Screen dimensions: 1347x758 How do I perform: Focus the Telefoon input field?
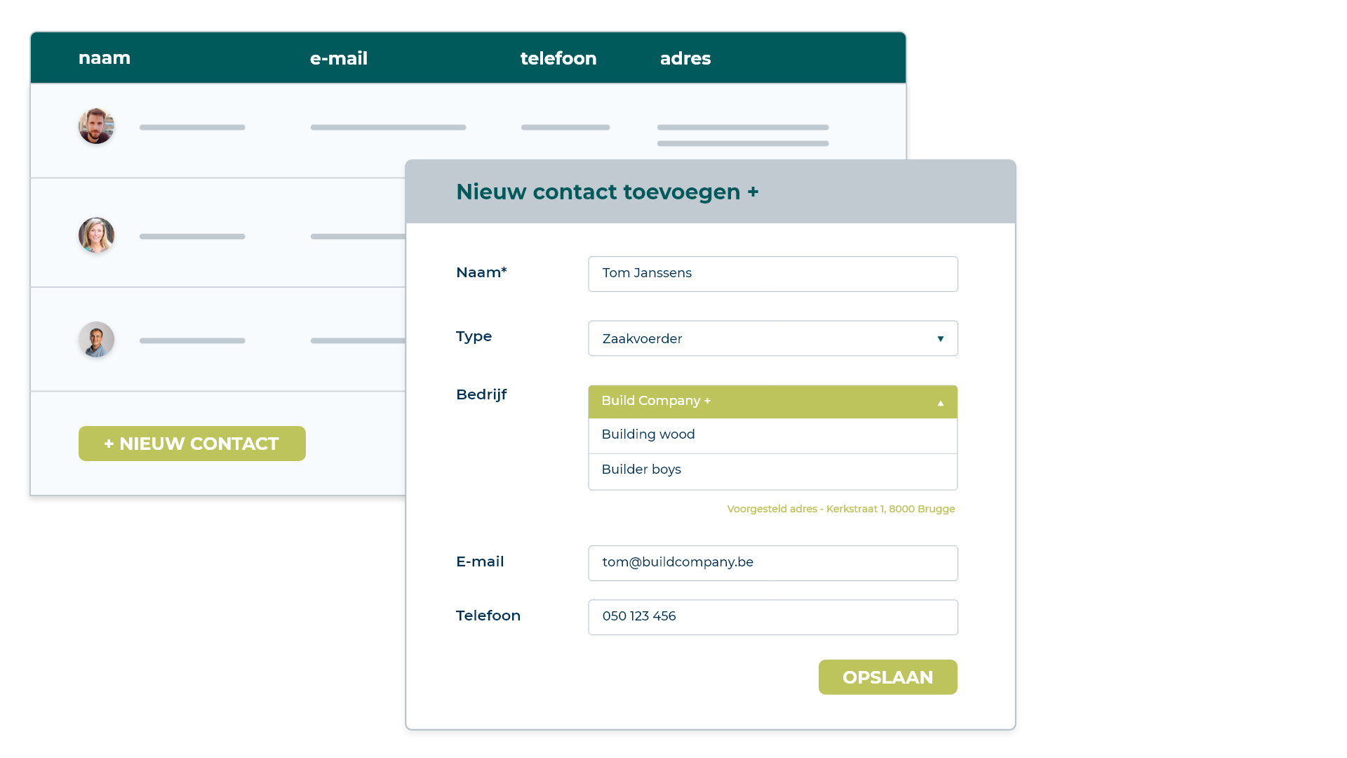(772, 617)
